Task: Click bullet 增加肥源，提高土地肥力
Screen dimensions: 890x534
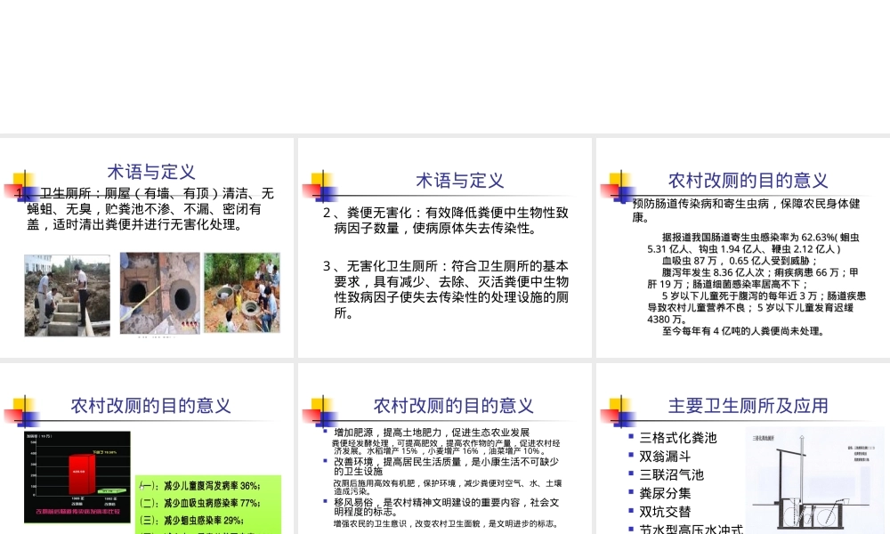Action: 432,433
